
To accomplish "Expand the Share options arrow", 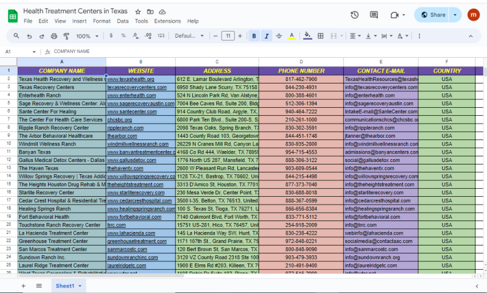I will click(455, 15).
